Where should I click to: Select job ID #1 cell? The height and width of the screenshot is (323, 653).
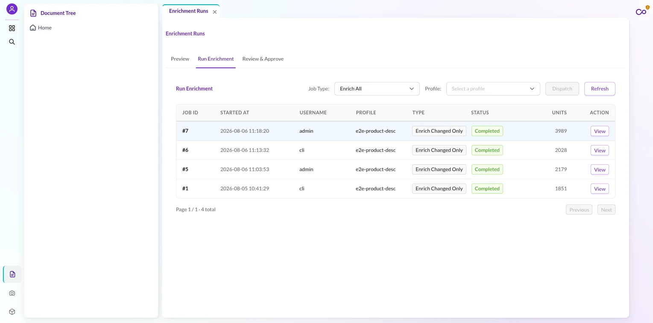pos(185,189)
